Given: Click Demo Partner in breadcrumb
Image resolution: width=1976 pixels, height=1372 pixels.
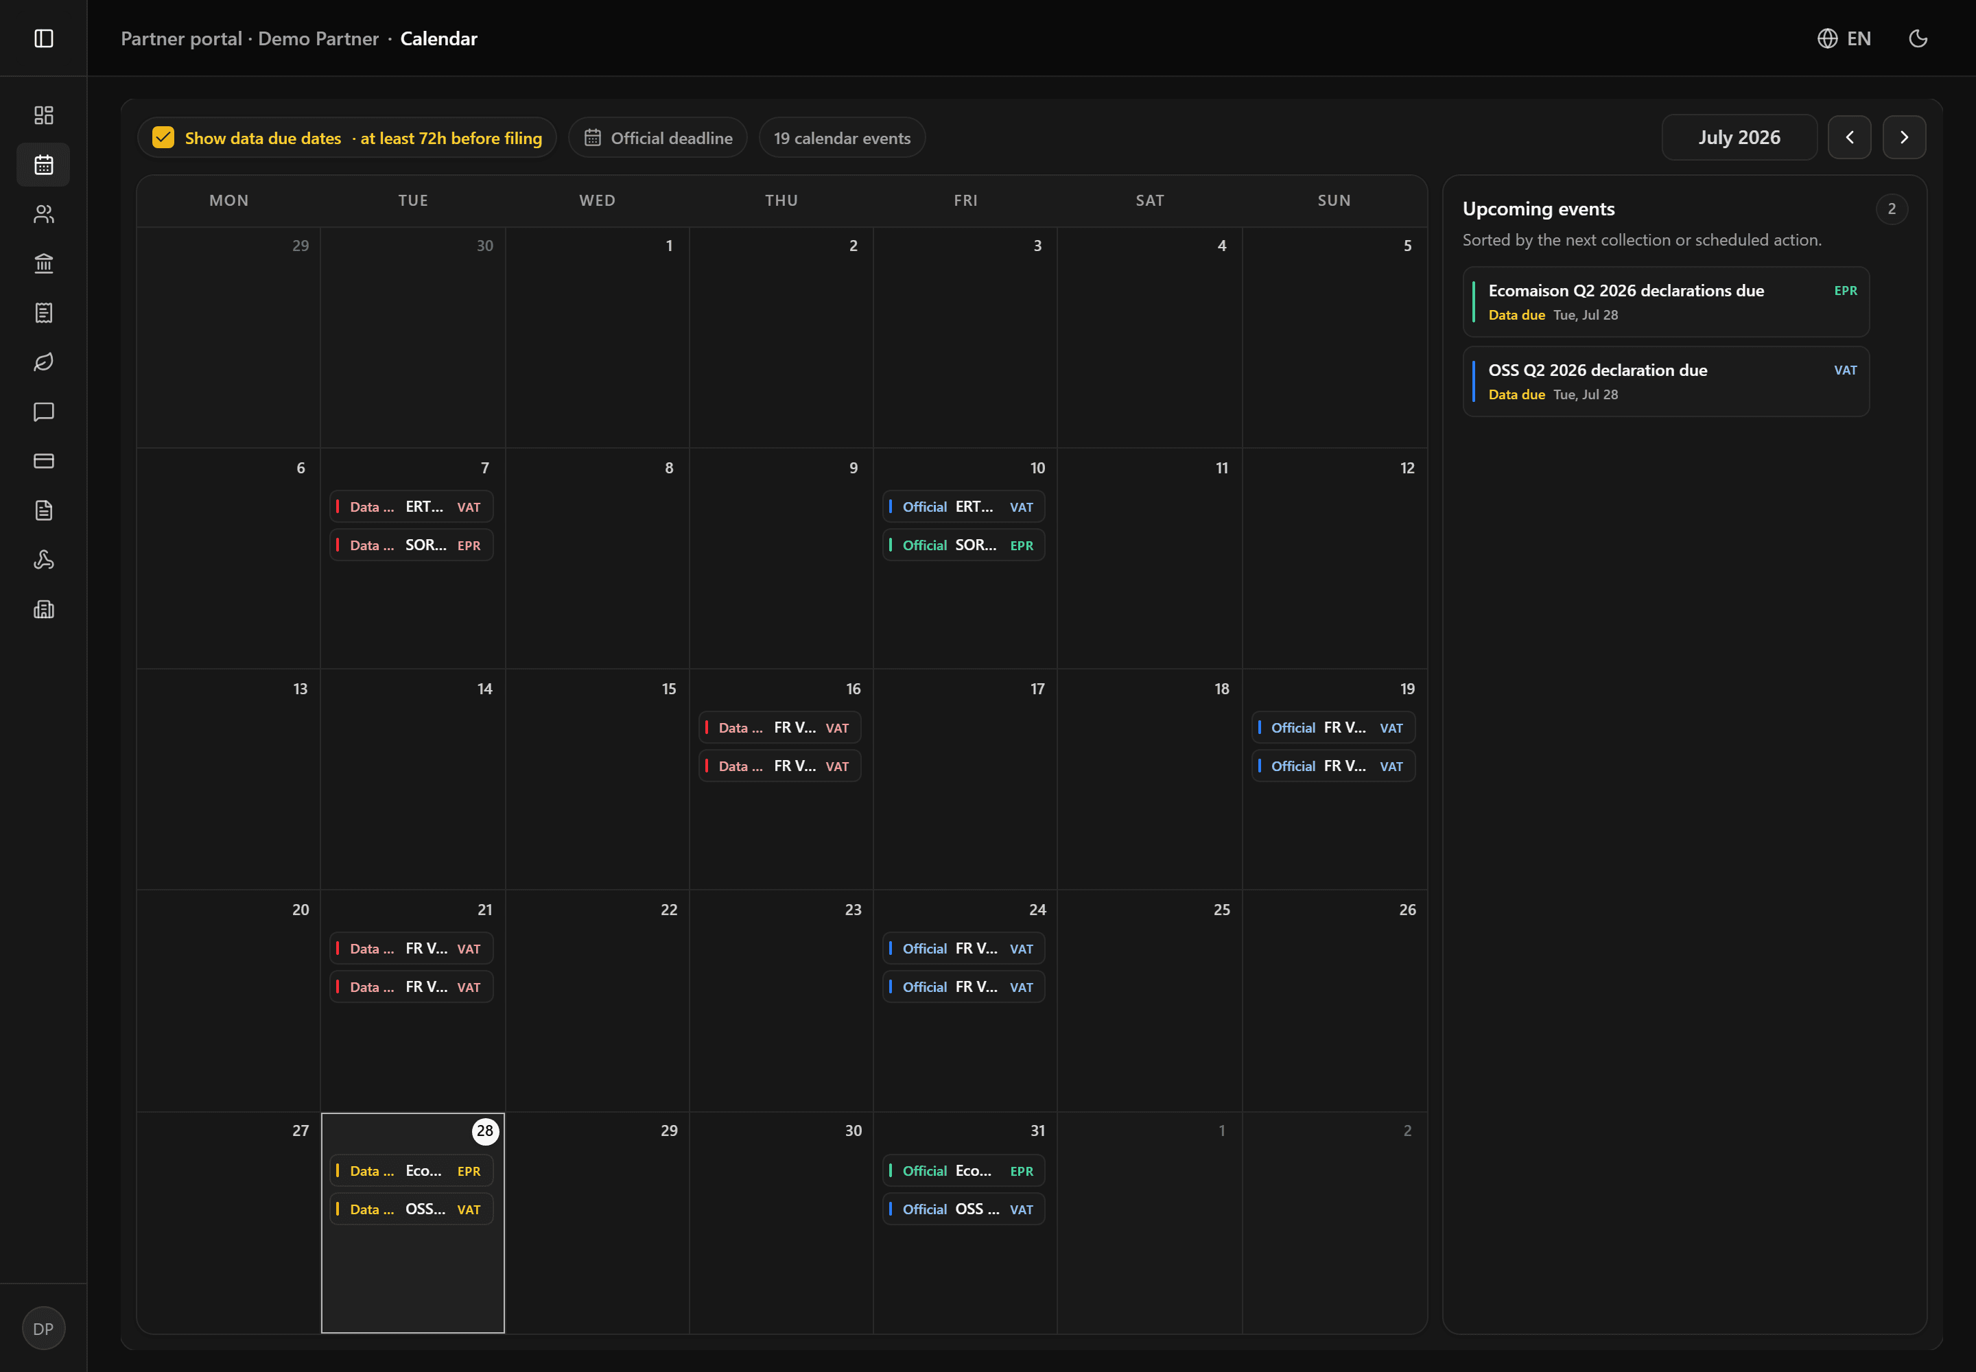Looking at the screenshot, I should (318, 38).
